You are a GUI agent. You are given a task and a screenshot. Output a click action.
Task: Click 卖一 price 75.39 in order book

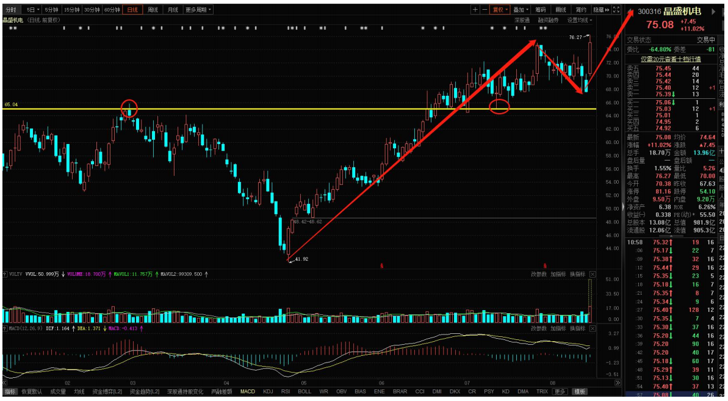coord(663,94)
